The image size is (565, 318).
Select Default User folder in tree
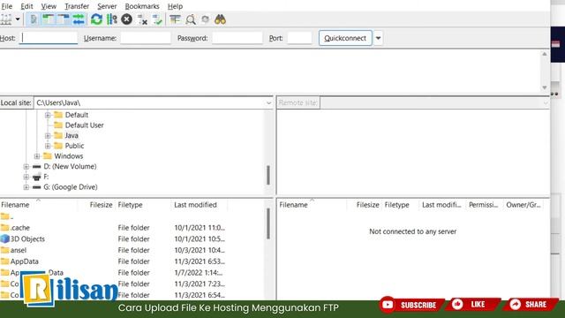[x=84, y=125]
